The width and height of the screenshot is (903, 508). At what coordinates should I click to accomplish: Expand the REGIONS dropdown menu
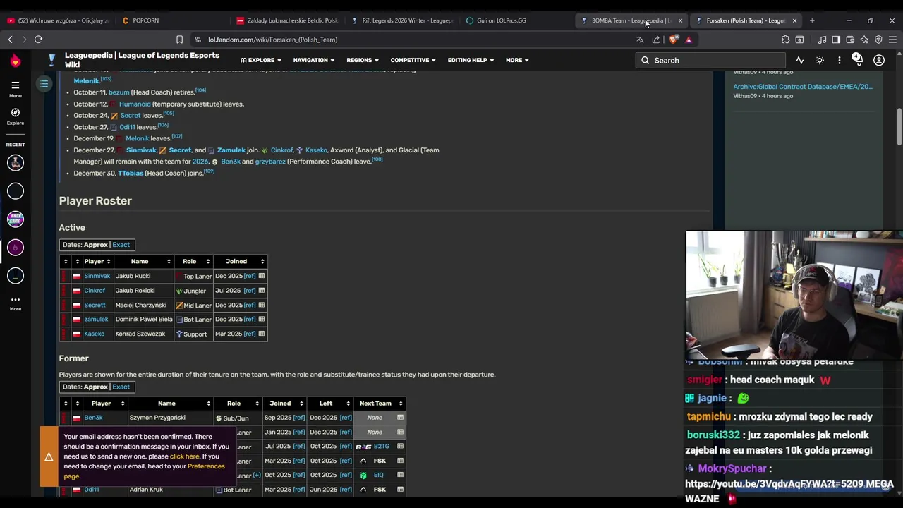click(x=362, y=60)
